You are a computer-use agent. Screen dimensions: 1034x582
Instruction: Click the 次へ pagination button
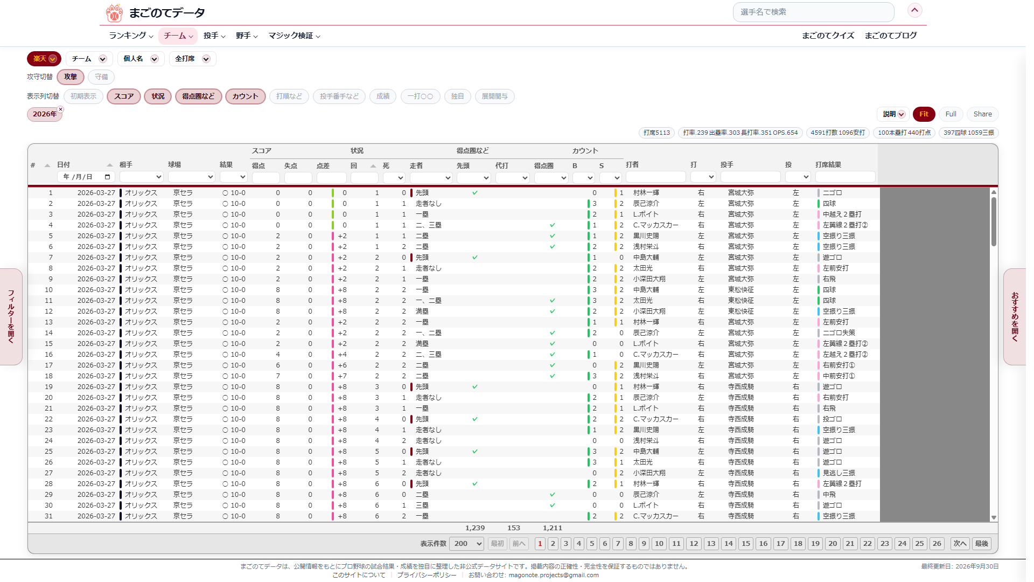(x=960, y=544)
